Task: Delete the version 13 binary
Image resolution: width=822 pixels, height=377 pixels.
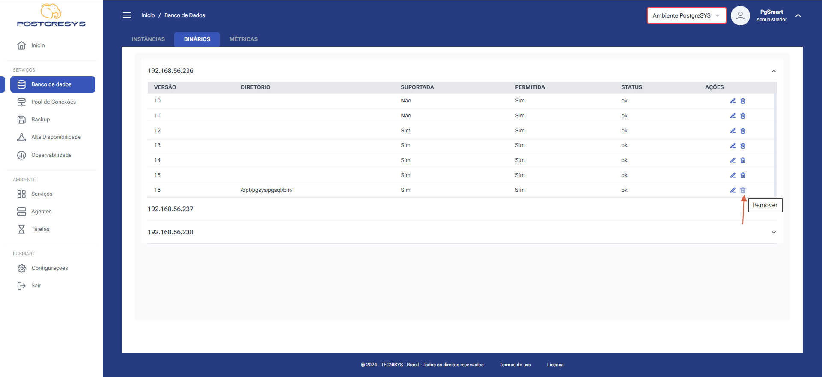Action: [x=743, y=146]
